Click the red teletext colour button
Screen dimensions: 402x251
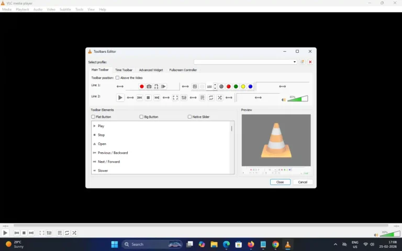click(228, 87)
